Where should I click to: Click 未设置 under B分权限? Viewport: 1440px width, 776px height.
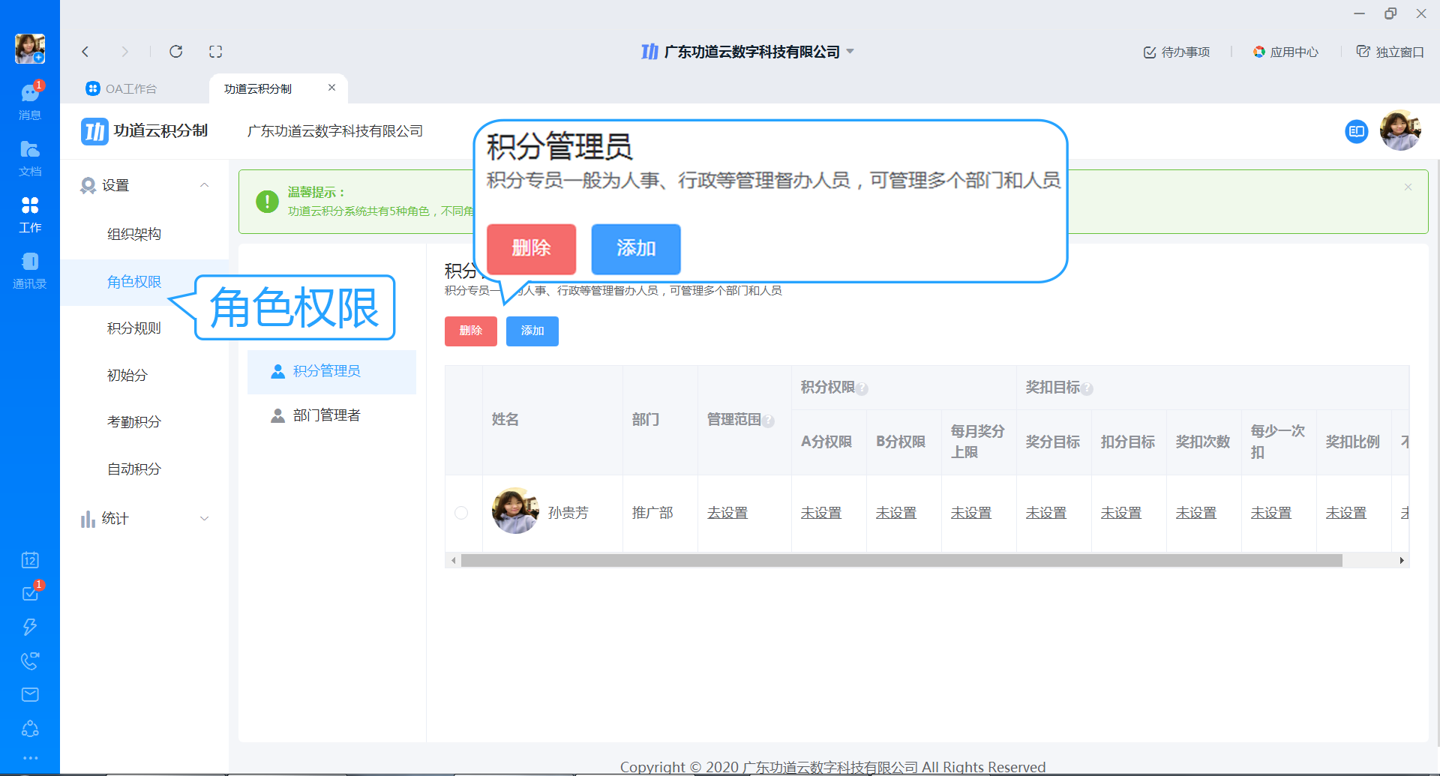tap(896, 513)
